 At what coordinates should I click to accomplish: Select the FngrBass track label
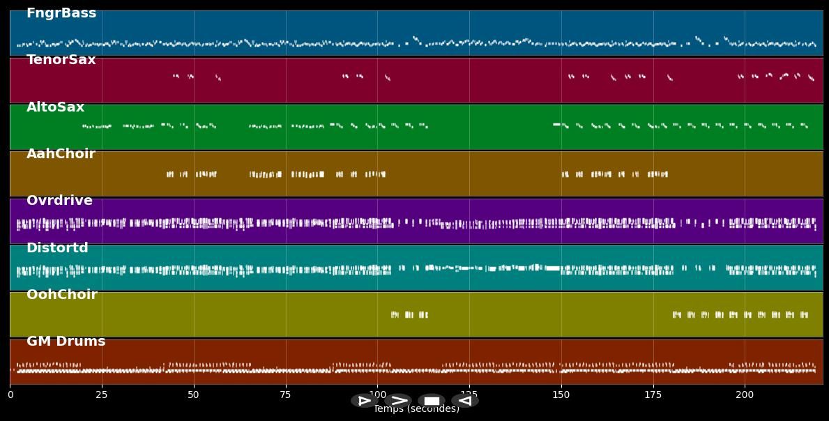click(x=61, y=13)
